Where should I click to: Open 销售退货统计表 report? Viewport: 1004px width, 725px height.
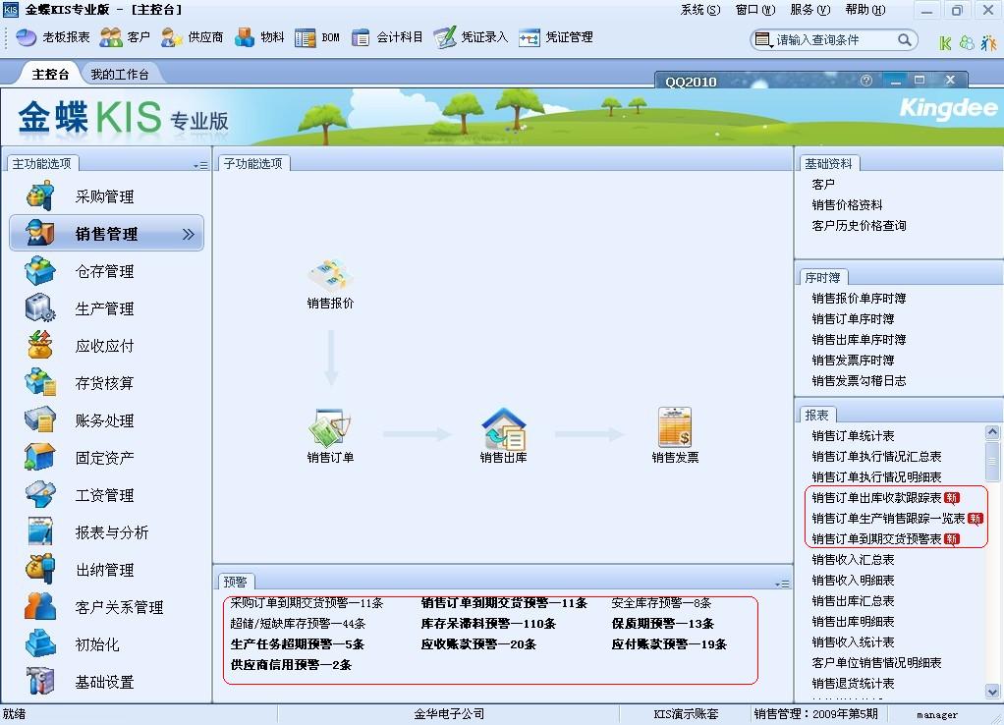point(853,684)
